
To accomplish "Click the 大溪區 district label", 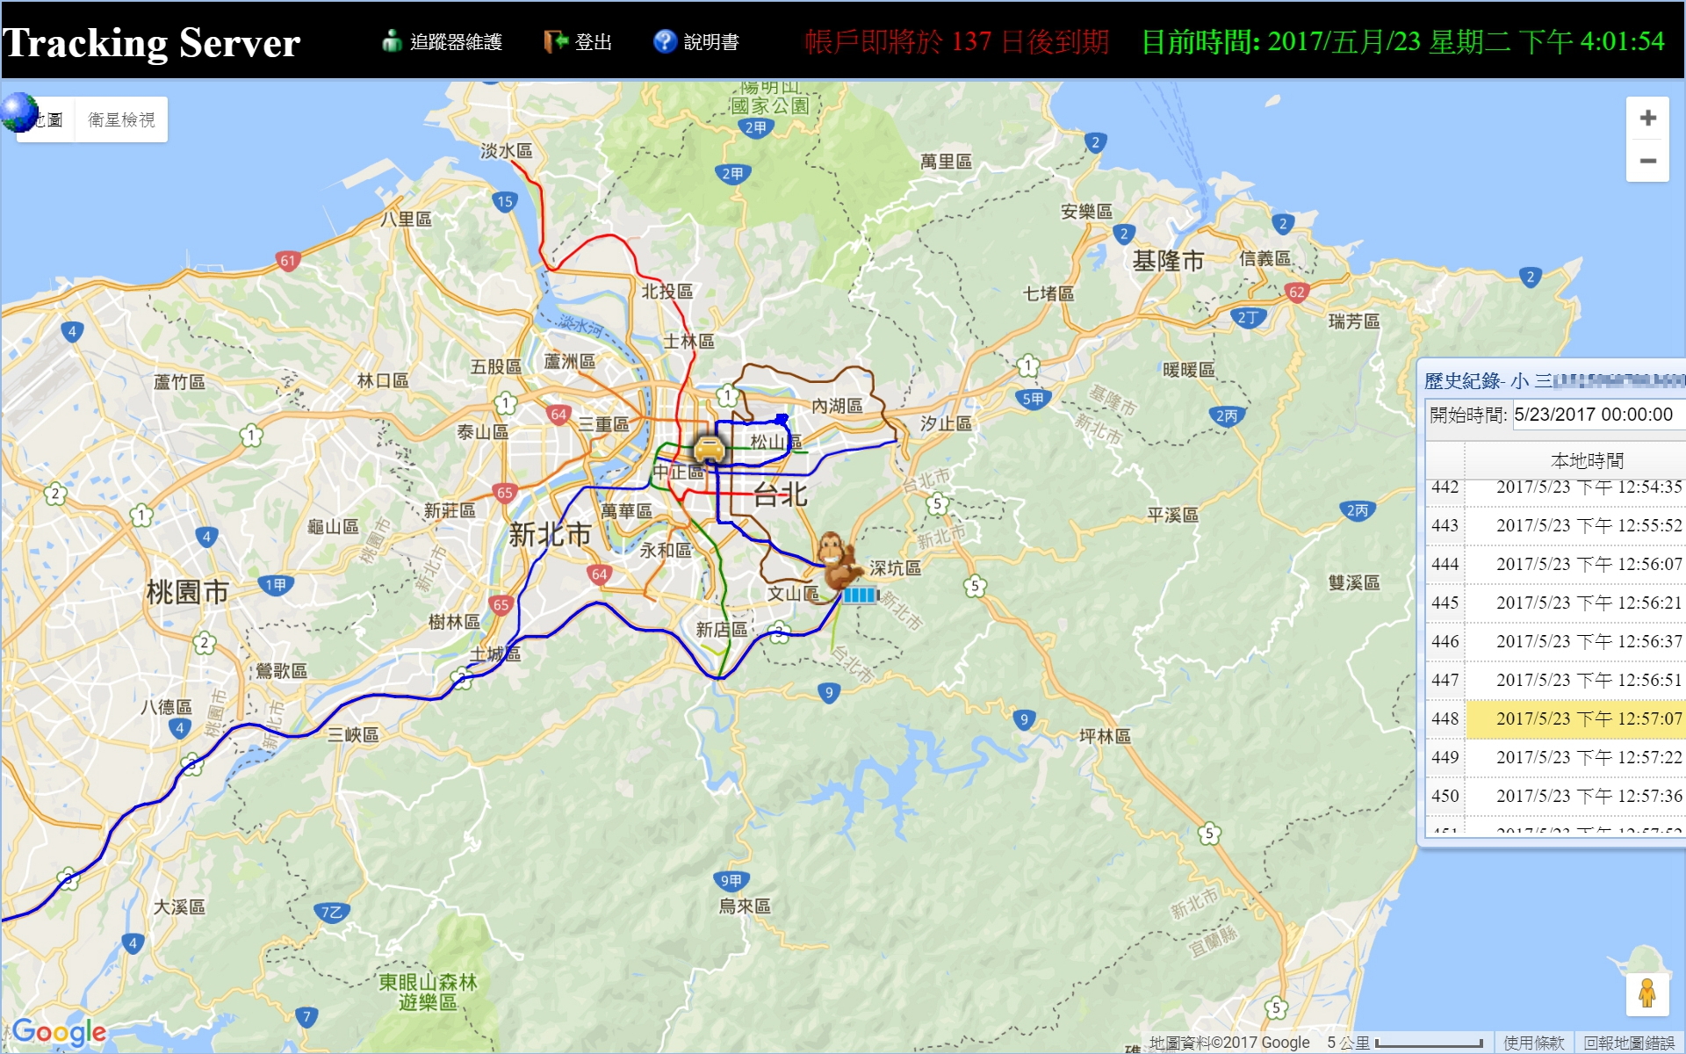I will (x=179, y=906).
